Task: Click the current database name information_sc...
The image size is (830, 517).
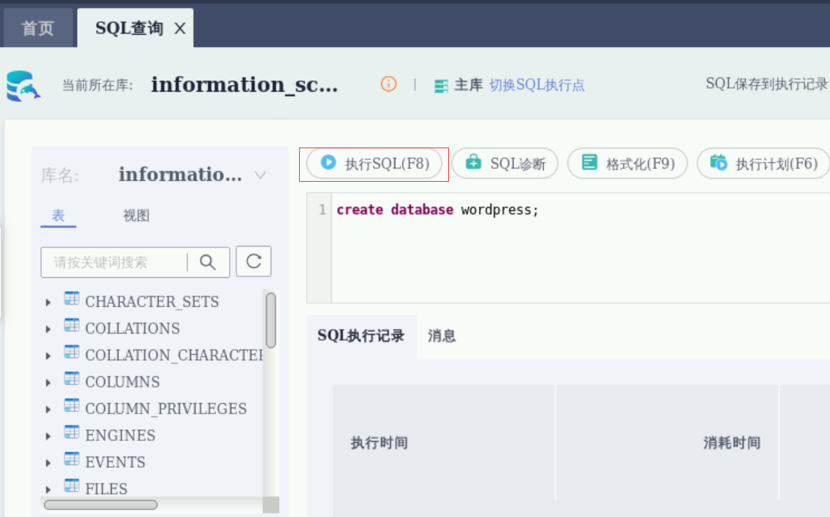Action: pyautogui.click(x=244, y=85)
